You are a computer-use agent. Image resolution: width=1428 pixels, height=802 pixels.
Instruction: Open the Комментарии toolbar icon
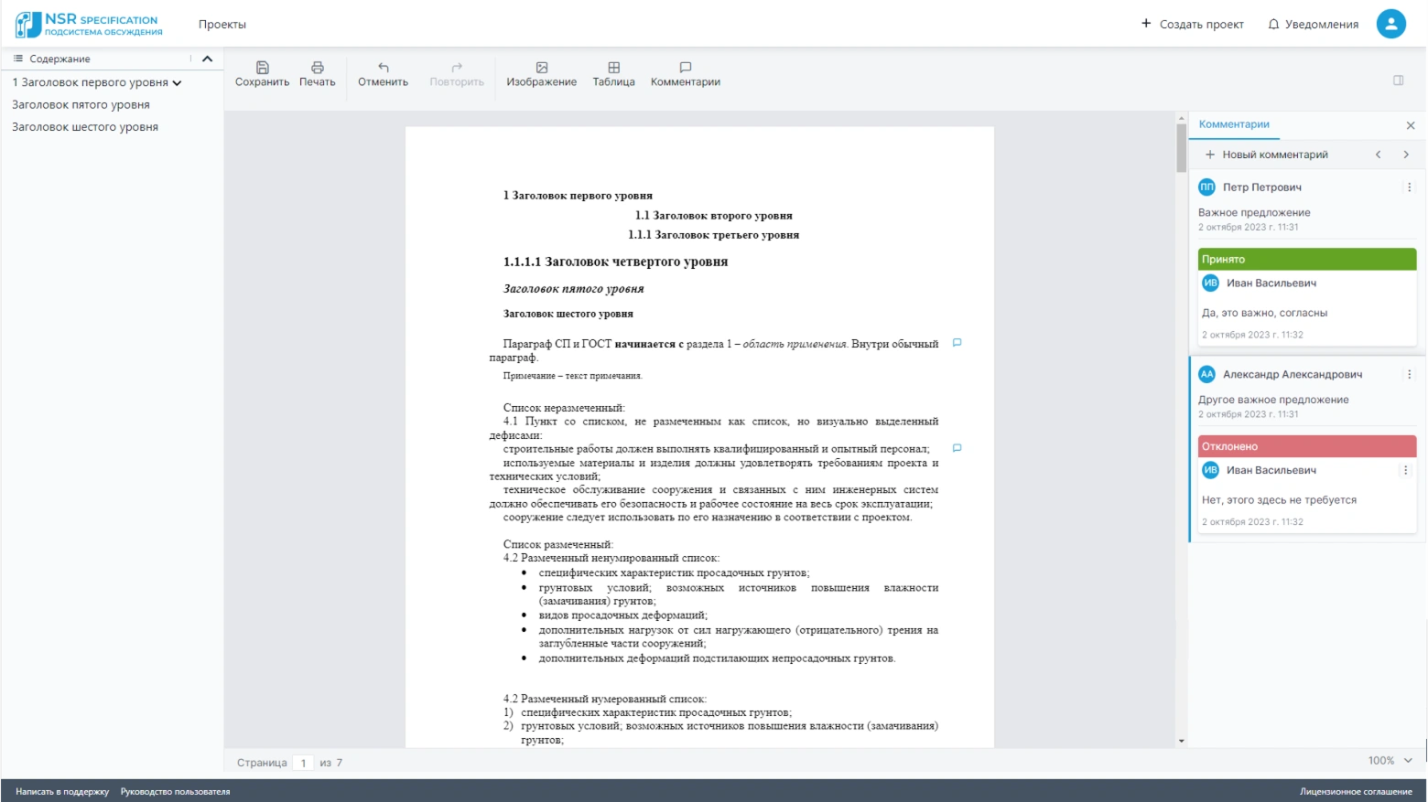pyautogui.click(x=685, y=68)
